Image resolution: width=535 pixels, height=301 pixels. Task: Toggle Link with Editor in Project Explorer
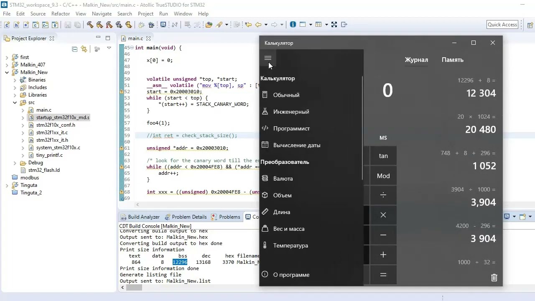(x=84, y=49)
